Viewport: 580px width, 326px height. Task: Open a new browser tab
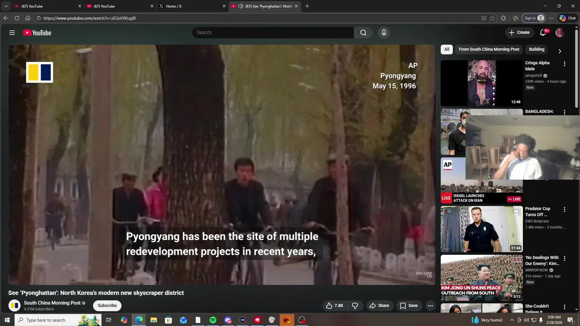pos(307,6)
